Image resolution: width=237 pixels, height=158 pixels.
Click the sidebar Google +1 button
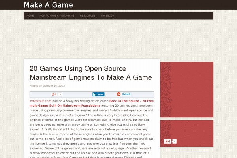point(167,141)
